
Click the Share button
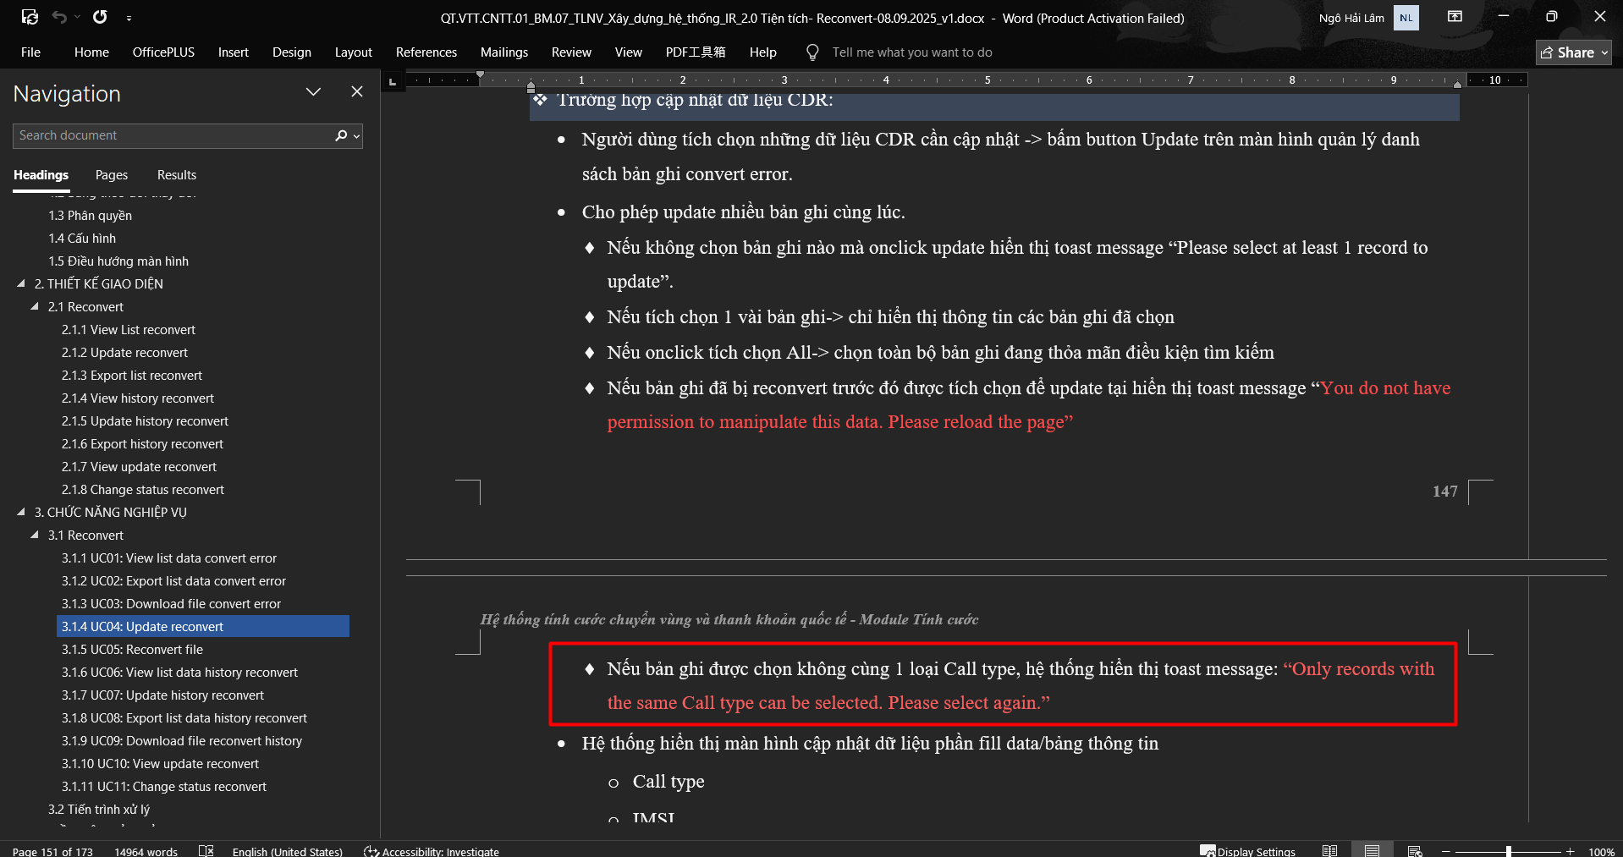click(x=1572, y=52)
